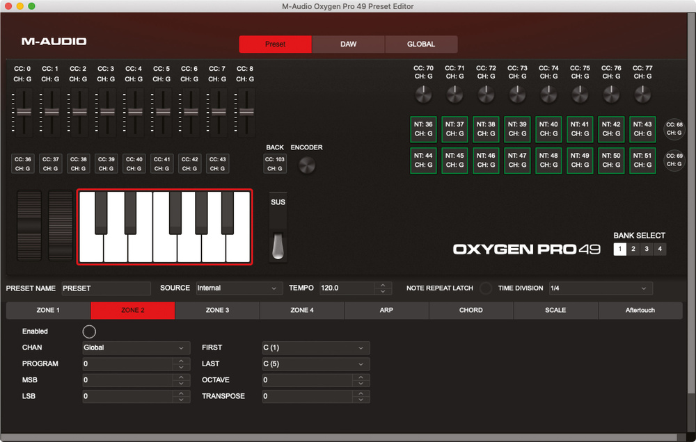Open the TIME DIVISION dropdown

(601, 288)
